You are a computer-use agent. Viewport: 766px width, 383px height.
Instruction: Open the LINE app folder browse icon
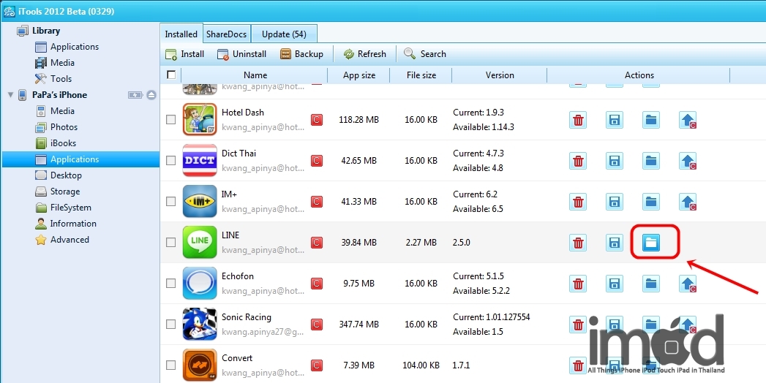(650, 243)
